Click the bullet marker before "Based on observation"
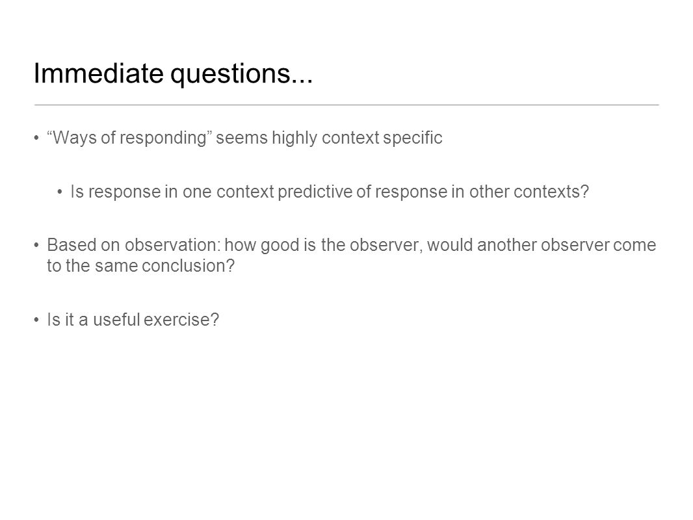Viewport: 693px width, 520px height. point(36,246)
